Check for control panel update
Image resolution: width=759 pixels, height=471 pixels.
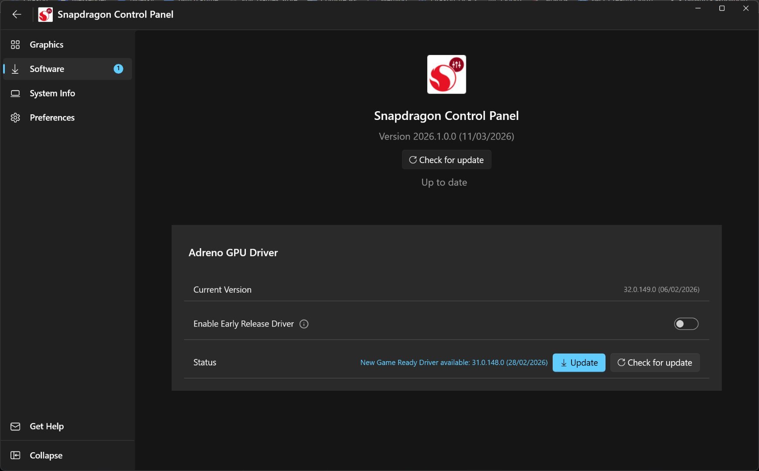pyautogui.click(x=446, y=160)
